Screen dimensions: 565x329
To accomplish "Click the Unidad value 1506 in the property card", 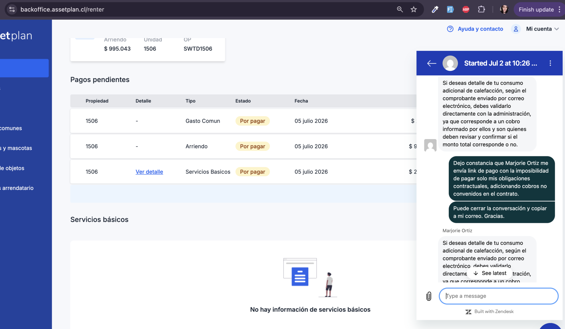I will click(150, 49).
